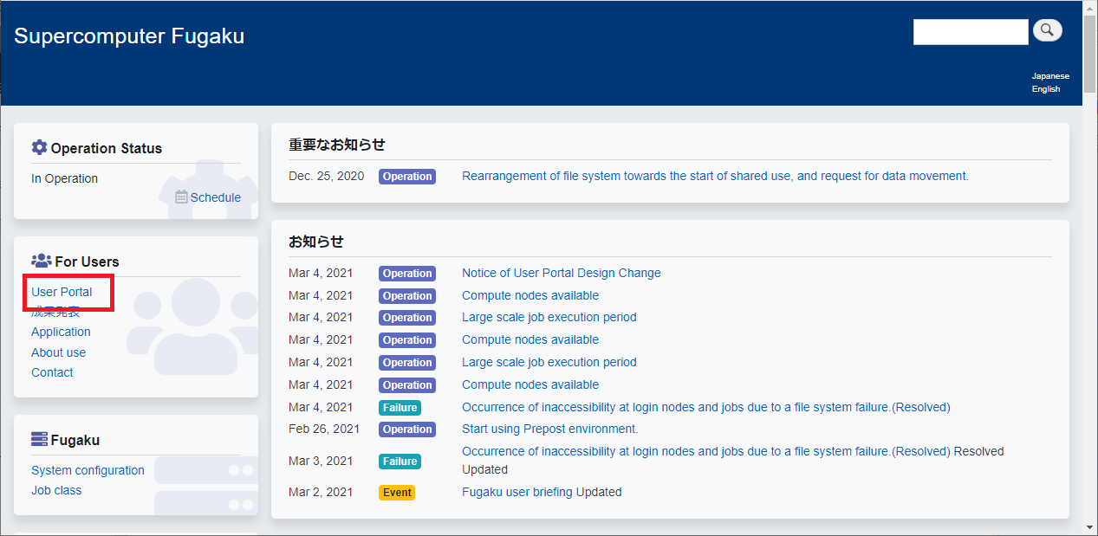
Task: Go to the About use page
Action: (58, 352)
